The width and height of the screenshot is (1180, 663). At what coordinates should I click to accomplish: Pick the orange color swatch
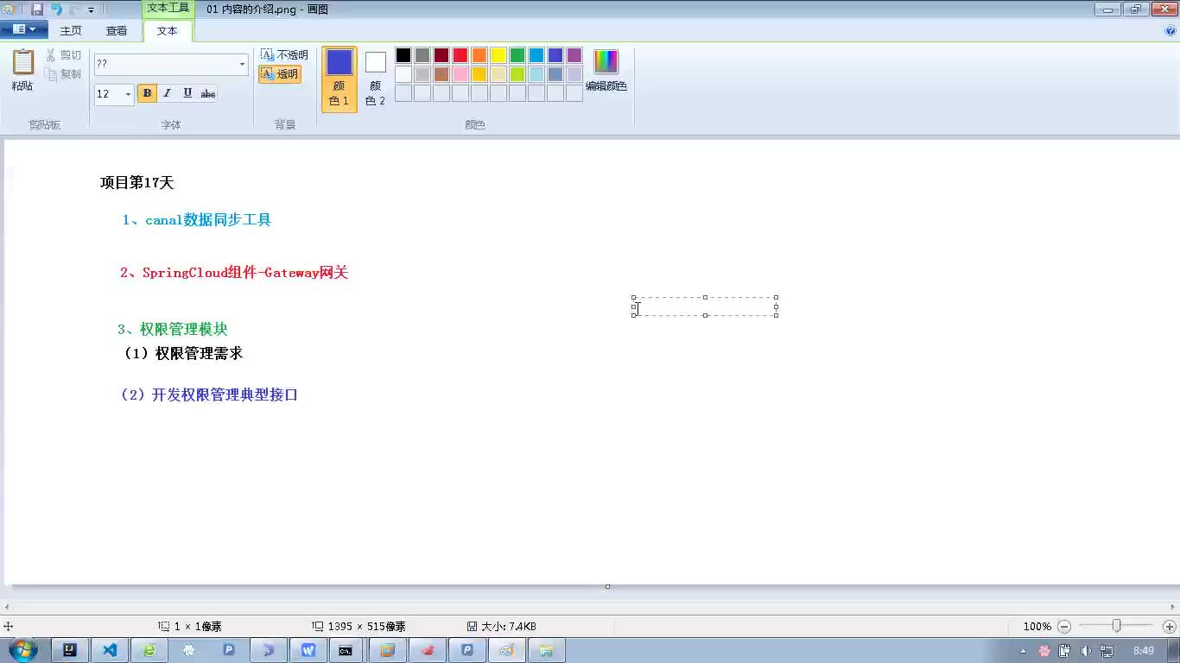point(479,55)
